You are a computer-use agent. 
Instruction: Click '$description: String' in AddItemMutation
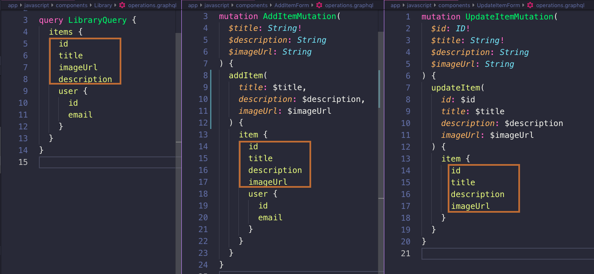(277, 40)
